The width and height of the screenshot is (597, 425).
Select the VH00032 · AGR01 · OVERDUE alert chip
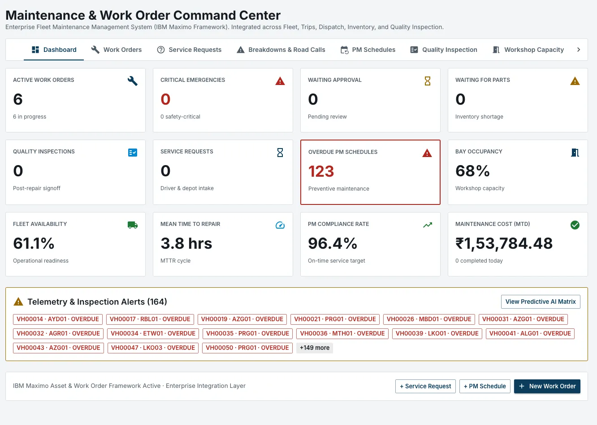(x=58, y=333)
